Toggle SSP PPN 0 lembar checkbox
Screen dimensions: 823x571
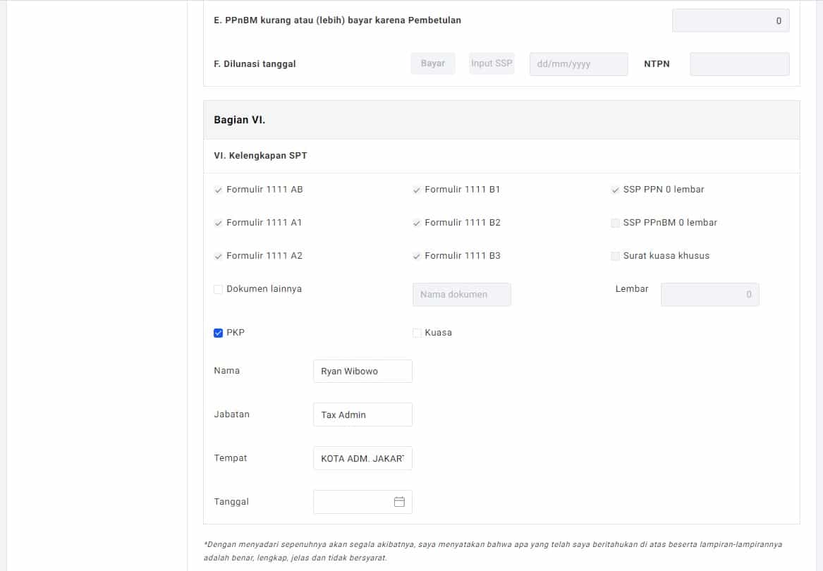pos(616,190)
